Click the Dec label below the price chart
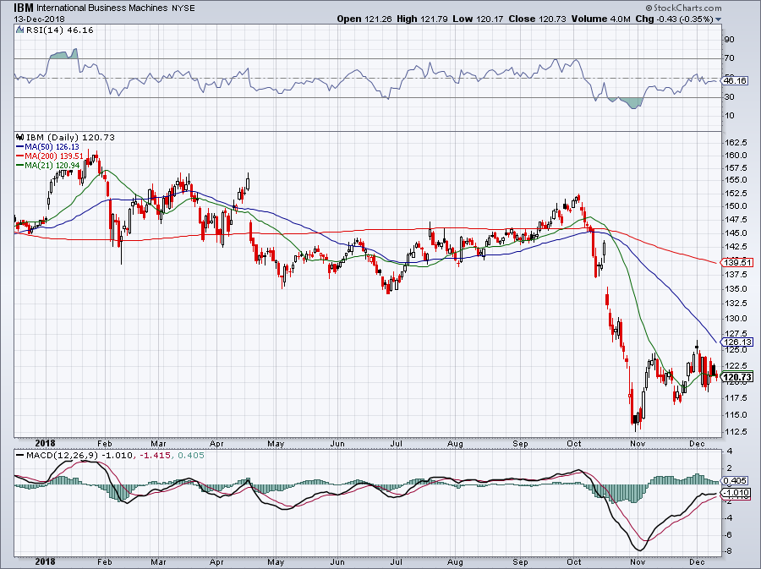This screenshot has height=569, width=761. tap(697, 443)
